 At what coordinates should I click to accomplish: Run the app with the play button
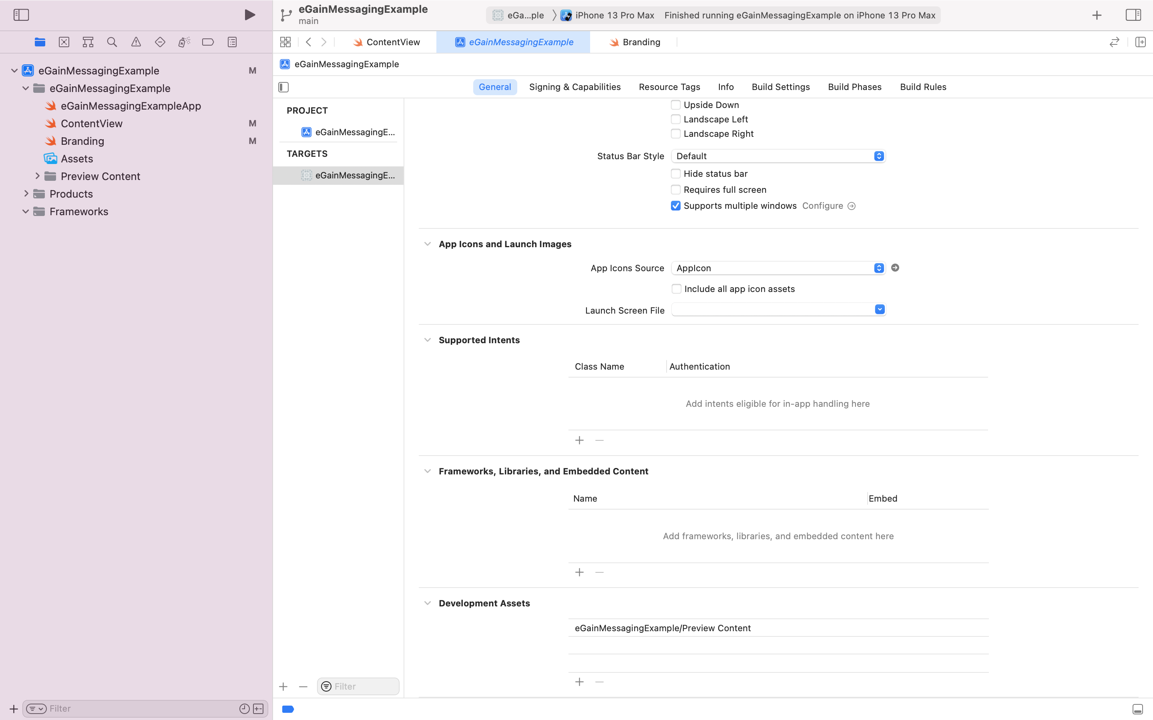tap(250, 14)
